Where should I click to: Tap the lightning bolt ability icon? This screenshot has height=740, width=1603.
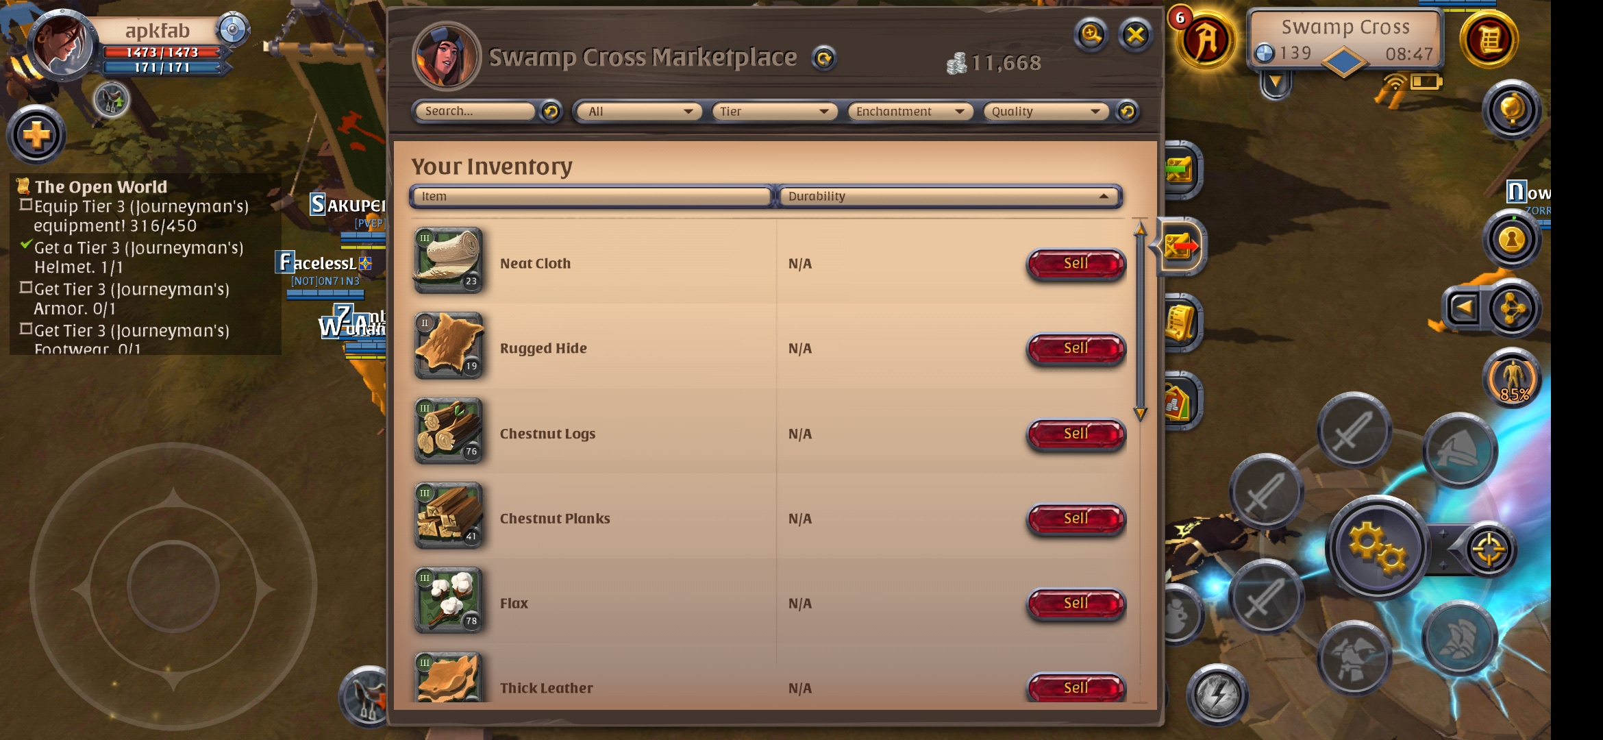tap(1217, 695)
